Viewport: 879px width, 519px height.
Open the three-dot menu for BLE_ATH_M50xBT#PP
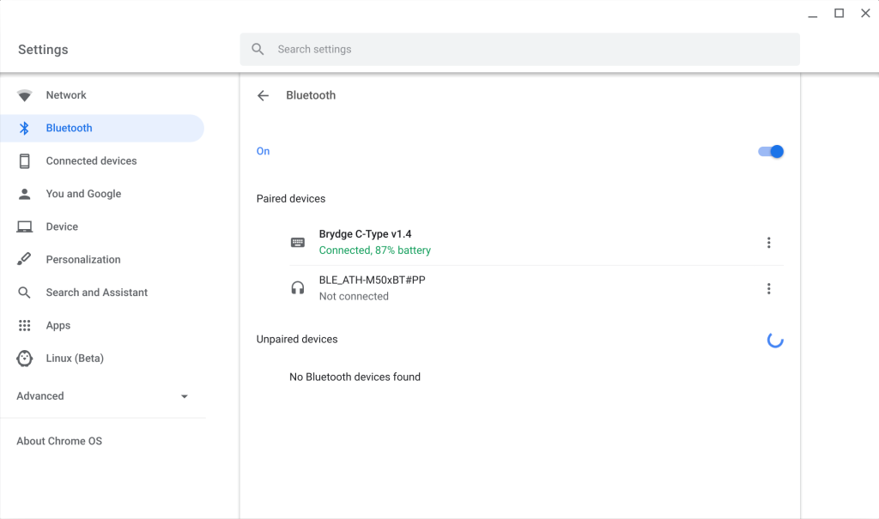pyautogui.click(x=769, y=288)
